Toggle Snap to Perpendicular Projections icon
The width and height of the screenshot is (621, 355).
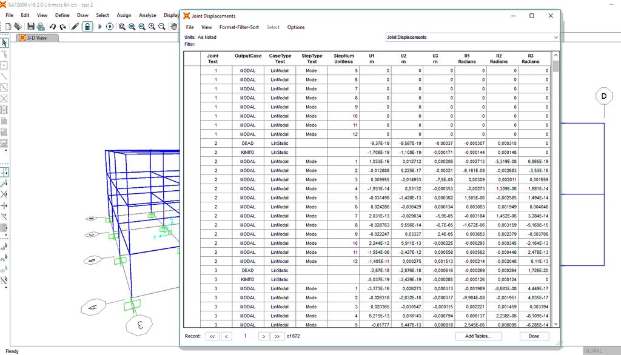click(x=4, y=205)
